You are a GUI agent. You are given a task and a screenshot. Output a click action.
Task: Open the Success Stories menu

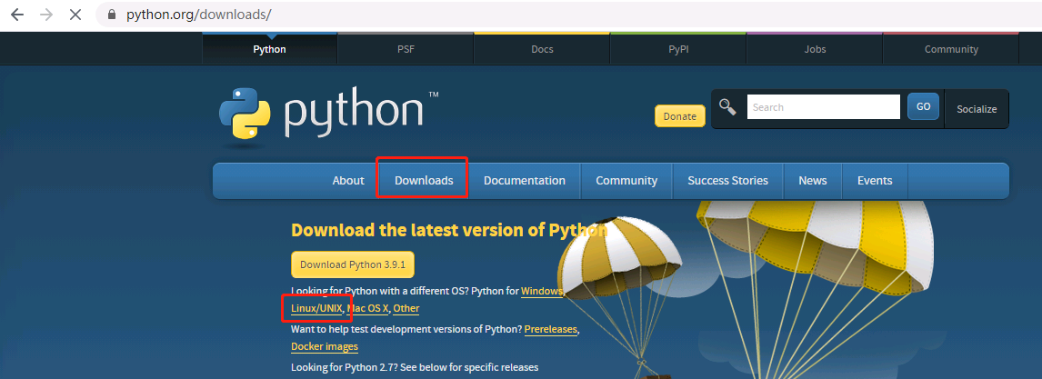727,181
